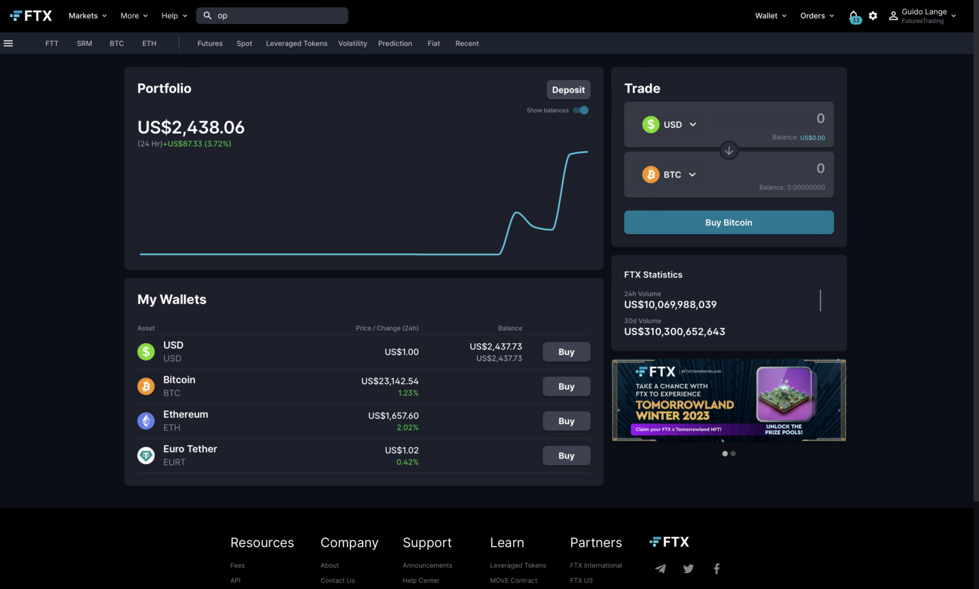Screen dimensions: 979x589
Task: Click the search magnifier icon
Action: (x=207, y=15)
